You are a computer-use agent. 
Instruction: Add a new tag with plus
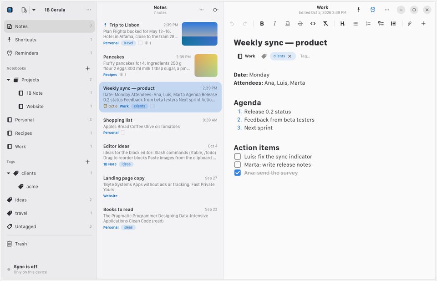click(x=87, y=162)
